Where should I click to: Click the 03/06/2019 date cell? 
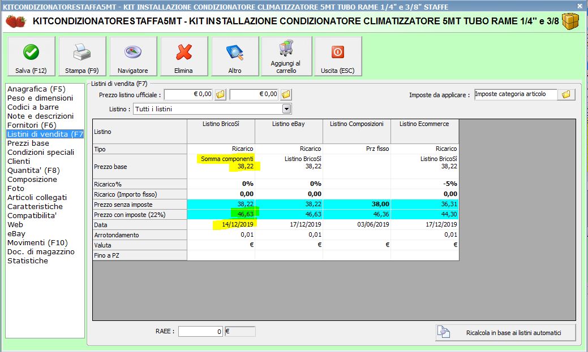(x=357, y=224)
